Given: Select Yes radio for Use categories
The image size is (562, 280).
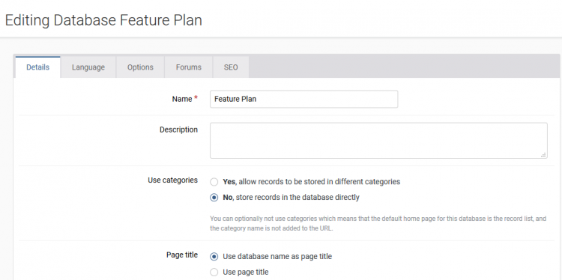Looking at the screenshot, I should 214,182.
